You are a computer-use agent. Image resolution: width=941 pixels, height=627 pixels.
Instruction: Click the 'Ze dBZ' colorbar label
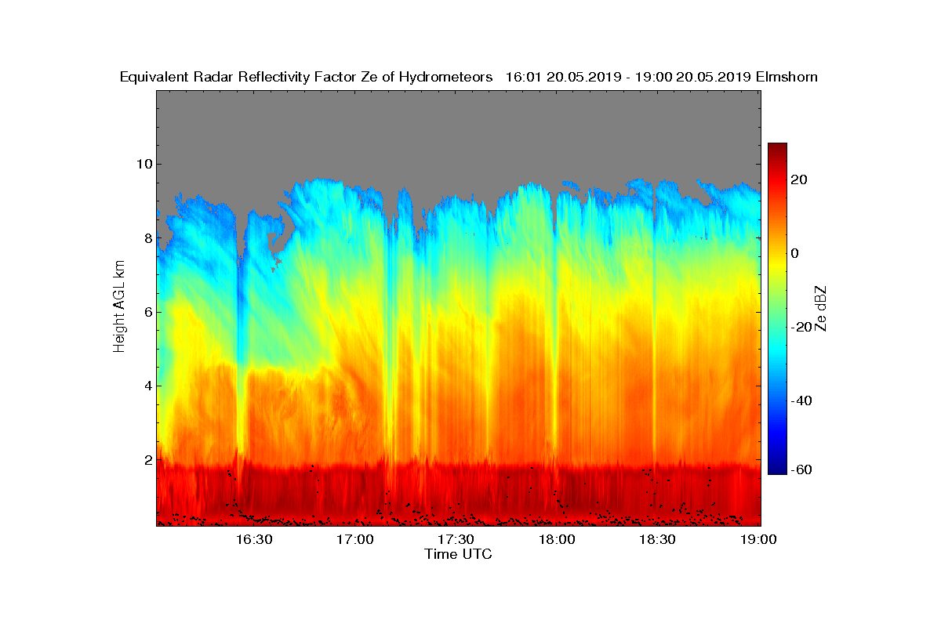pos(821,307)
